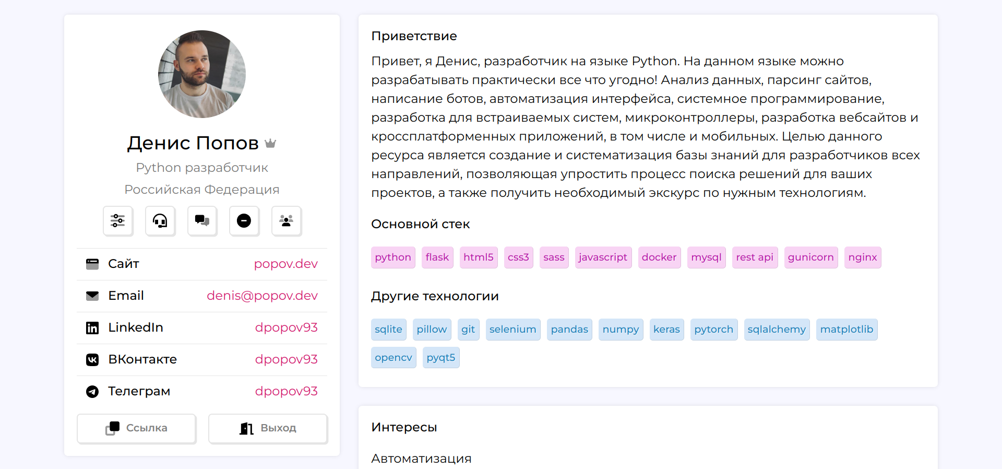Select the rest api stack tag
The height and width of the screenshot is (469, 1002).
tap(755, 257)
